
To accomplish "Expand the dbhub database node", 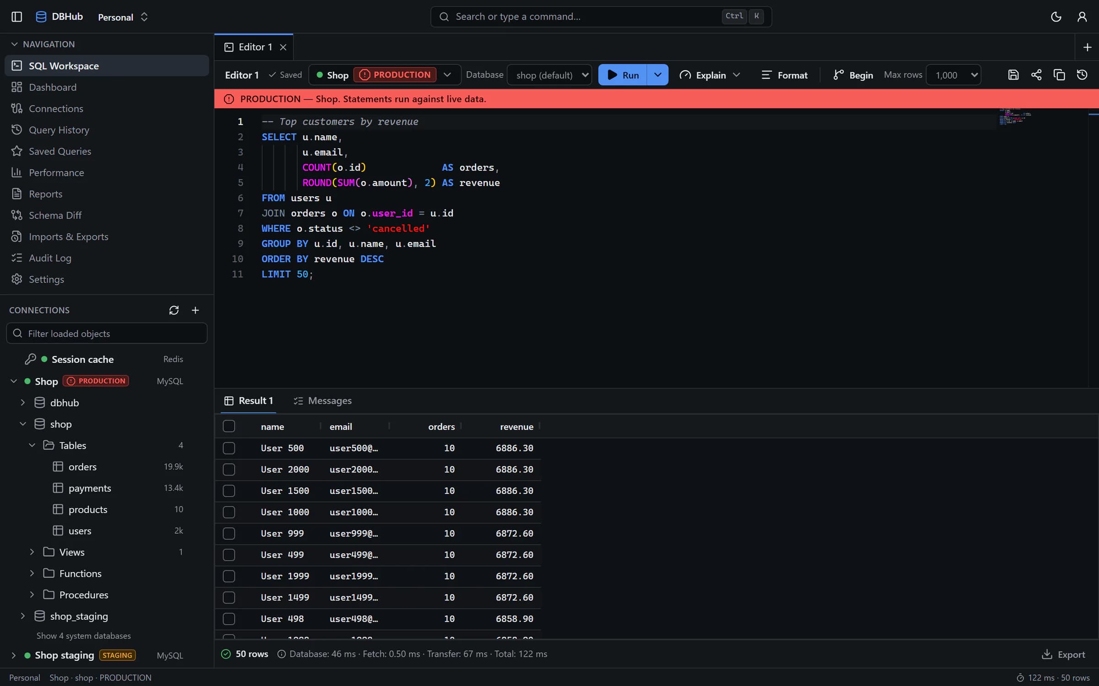I will point(22,402).
